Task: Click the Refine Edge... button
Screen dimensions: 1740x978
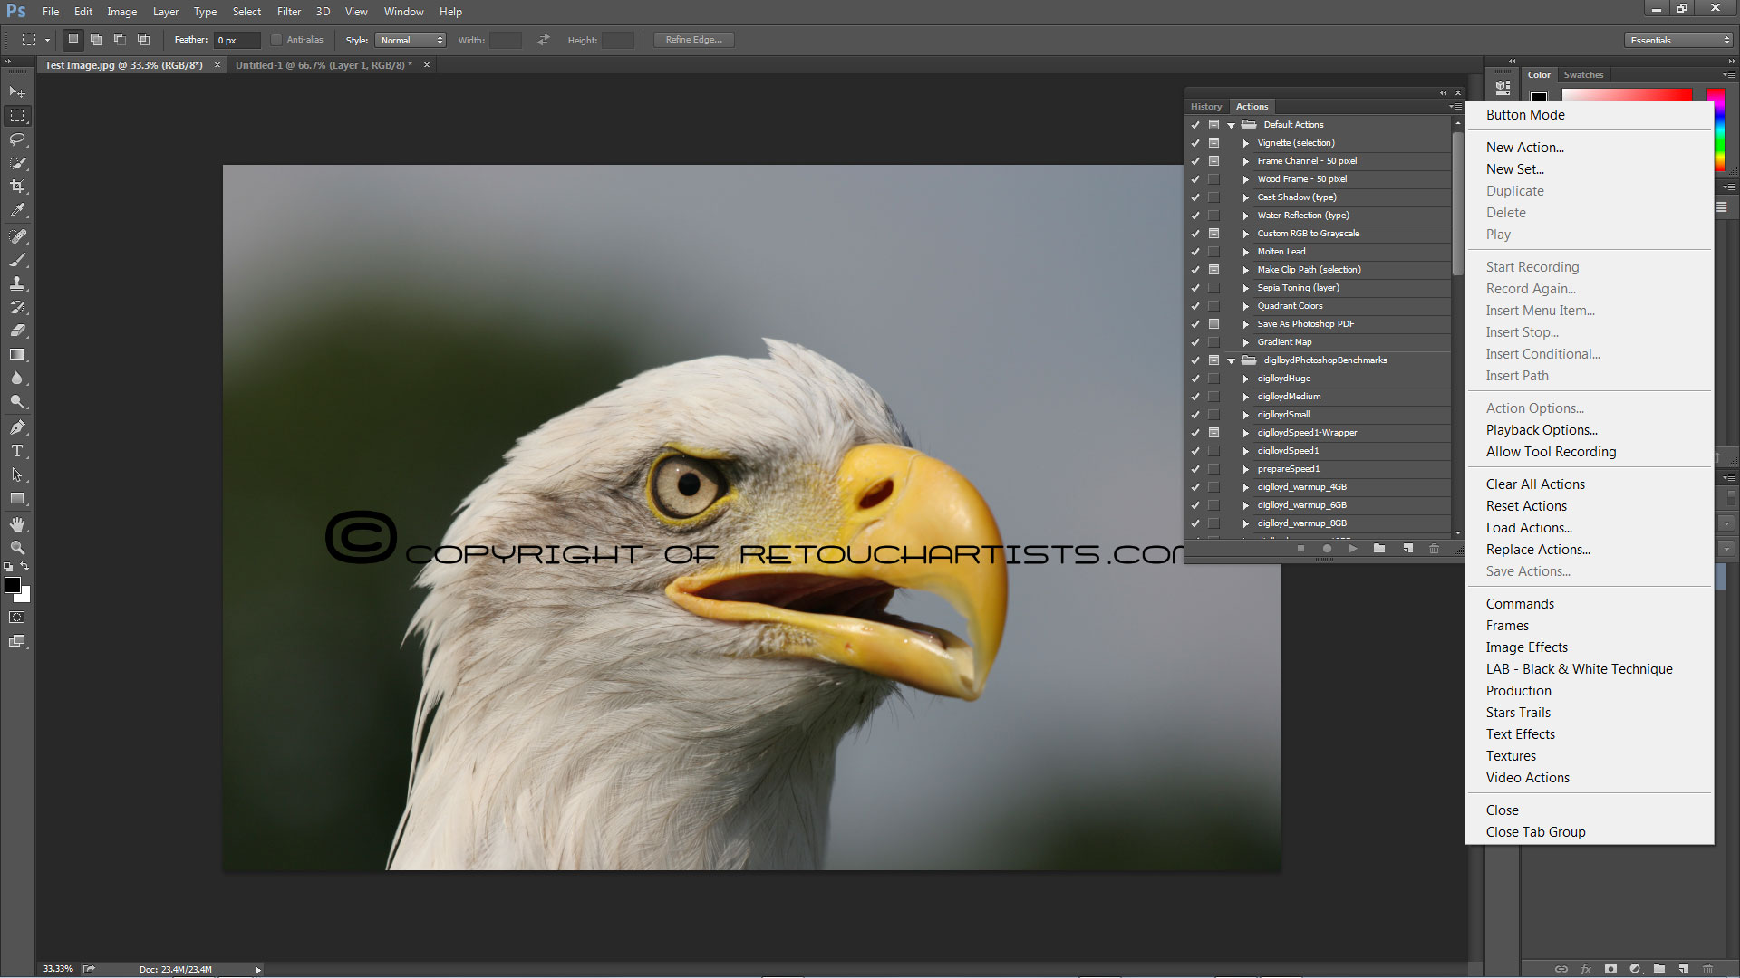Action: click(693, 40)
